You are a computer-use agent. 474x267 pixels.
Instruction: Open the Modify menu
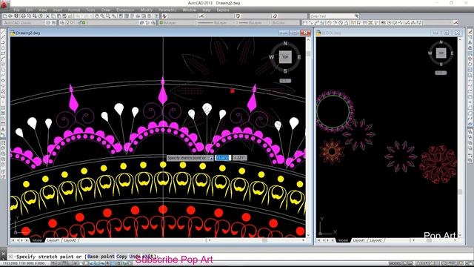click(x=147, y=10)
